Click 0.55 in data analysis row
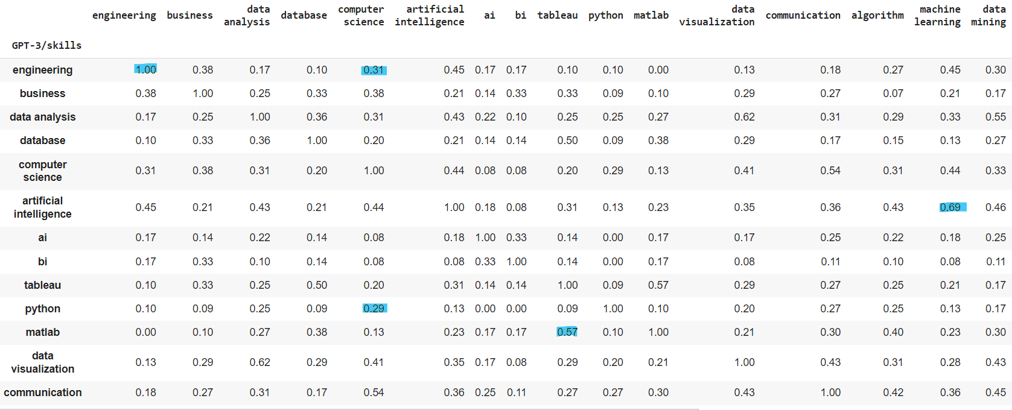This screenshot has height=410, width=1012. (996, 117)
